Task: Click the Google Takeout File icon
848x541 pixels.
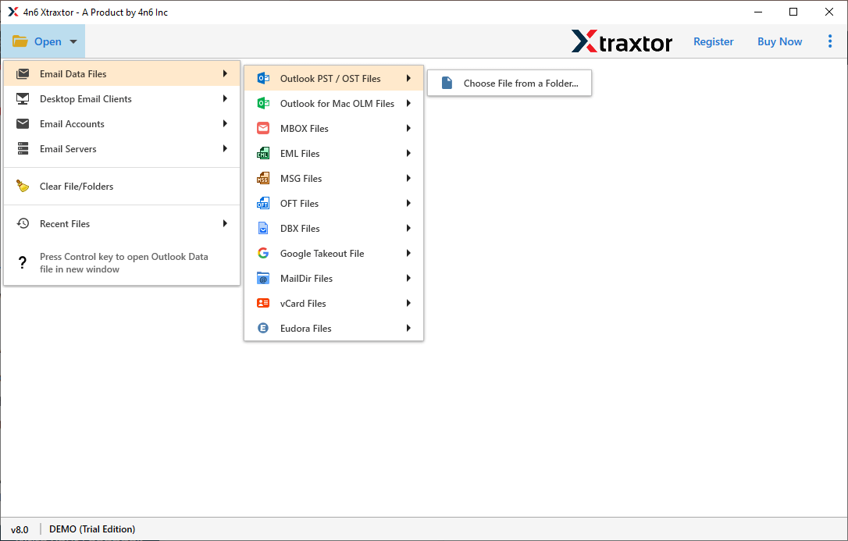Action: (x=264, y=253)
